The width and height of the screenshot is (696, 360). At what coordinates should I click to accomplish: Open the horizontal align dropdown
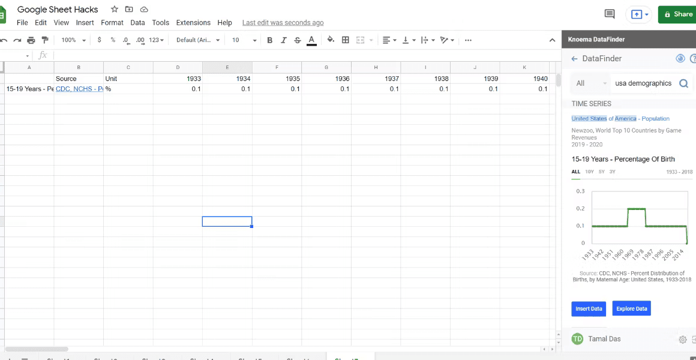click(389, 40)
